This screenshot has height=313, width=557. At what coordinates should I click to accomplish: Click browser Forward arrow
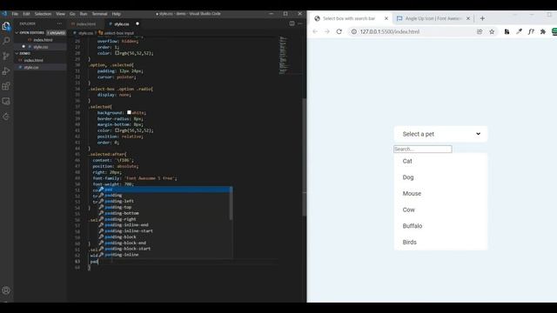click(327, 31)
